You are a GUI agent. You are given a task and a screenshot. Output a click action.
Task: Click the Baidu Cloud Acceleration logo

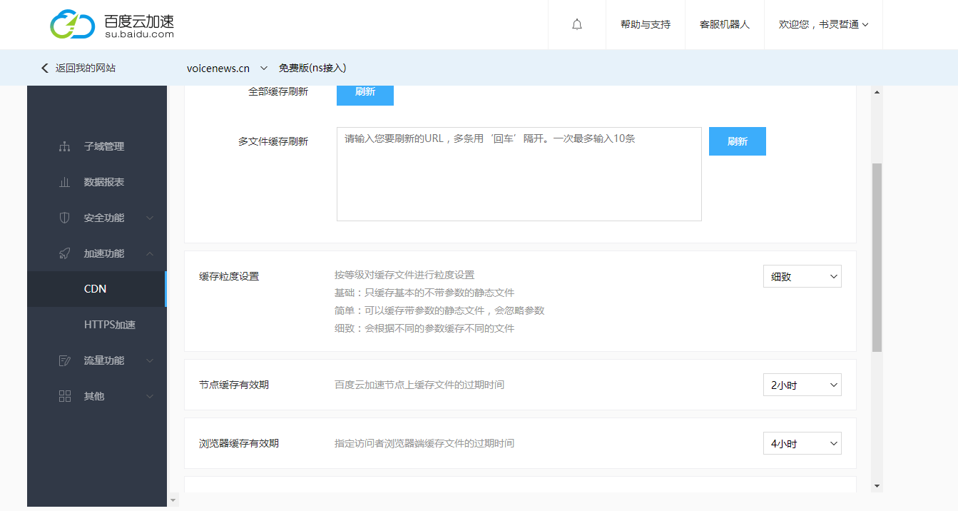(x=112, y=24)
